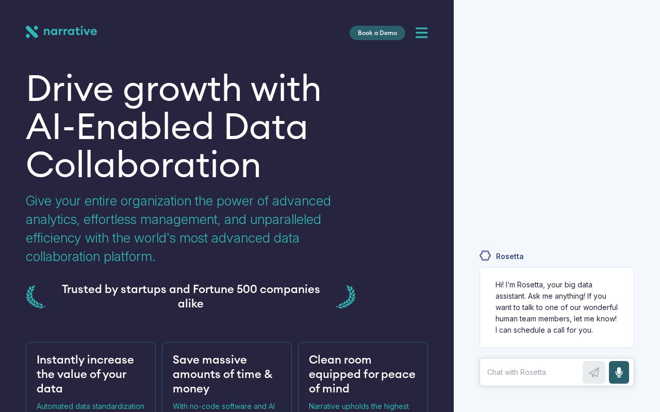
Task: Click the 'Drive growth with AI-Enabled' headline
Action: click(x=174, y=127)
